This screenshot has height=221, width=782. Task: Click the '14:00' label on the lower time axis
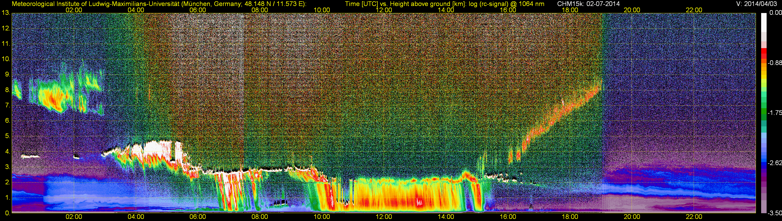pyautogui.click(x=446, y=217)
